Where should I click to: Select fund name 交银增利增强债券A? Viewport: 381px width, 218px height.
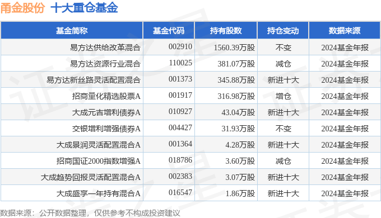(106, 129)
